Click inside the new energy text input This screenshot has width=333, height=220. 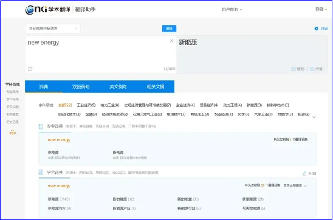[101, 55]
